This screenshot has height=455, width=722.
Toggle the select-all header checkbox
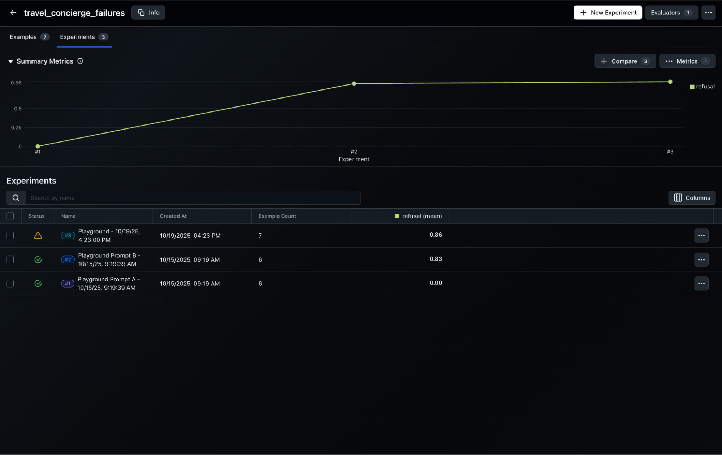pyautogui.click(x=10, y=216)
